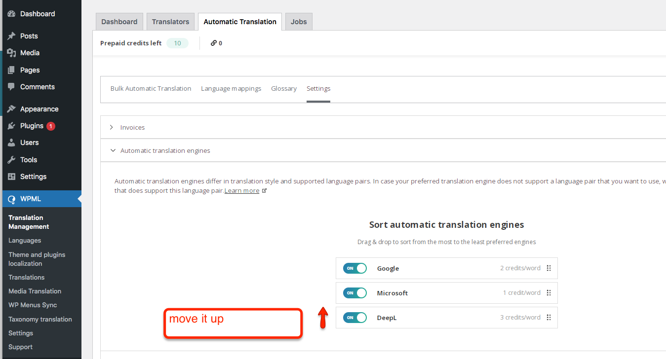Open Media Translation submenu item
Screen dimensions: 666x359
click(x=35, y=291)
